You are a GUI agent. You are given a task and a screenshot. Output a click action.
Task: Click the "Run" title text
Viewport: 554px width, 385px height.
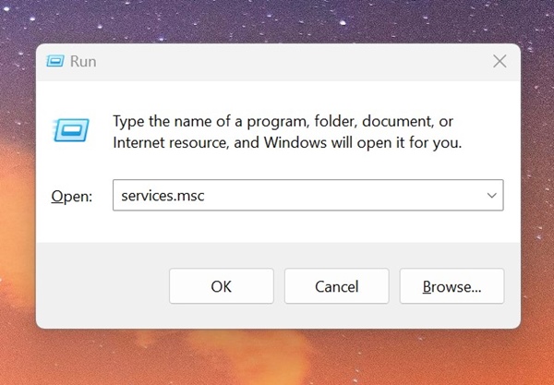coord(83,62)
